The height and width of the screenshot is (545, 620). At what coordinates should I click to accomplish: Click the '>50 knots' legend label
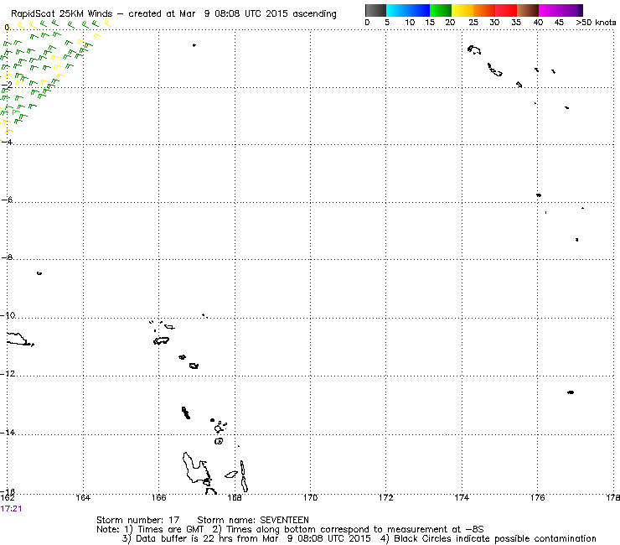pos(596,23)
